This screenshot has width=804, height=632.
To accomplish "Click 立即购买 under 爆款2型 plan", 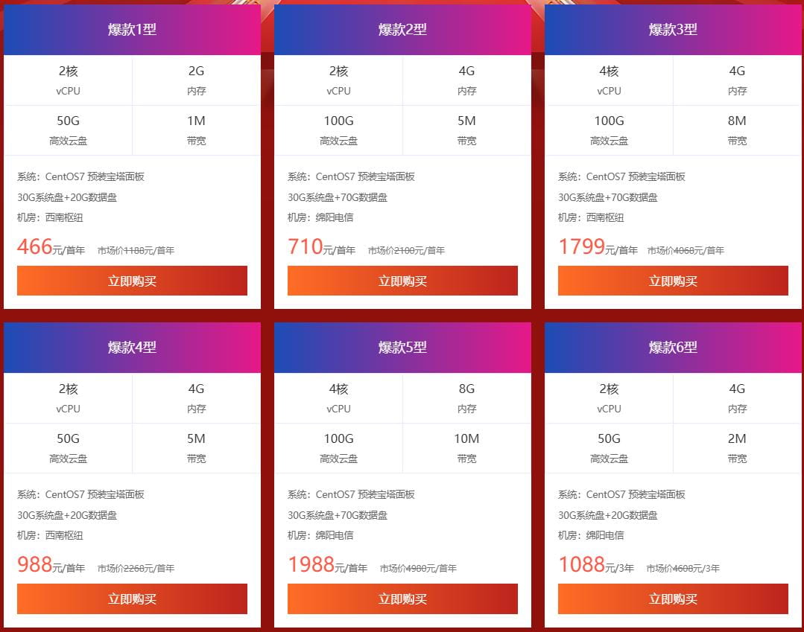I will 402,281.
